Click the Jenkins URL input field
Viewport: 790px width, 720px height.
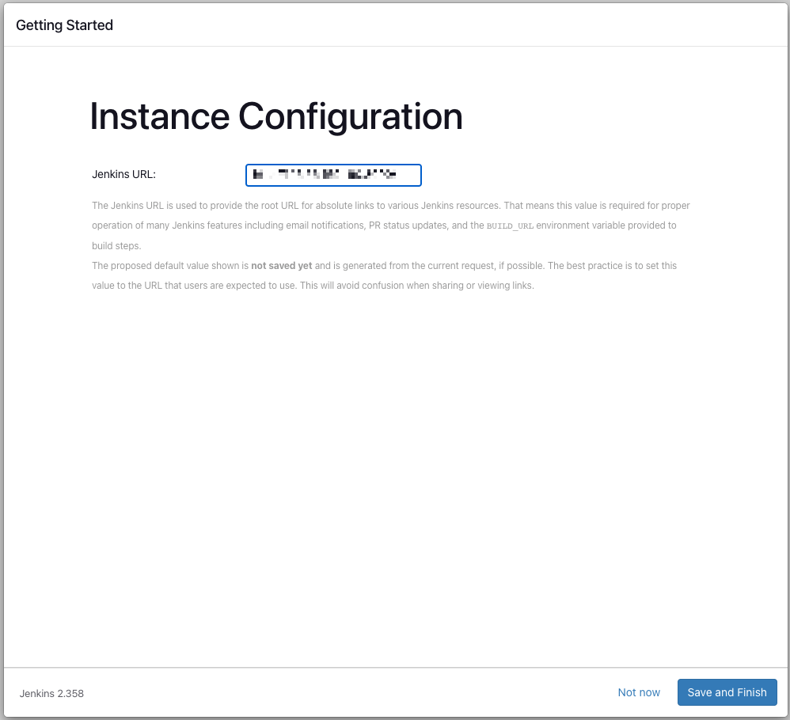[333, 175]
